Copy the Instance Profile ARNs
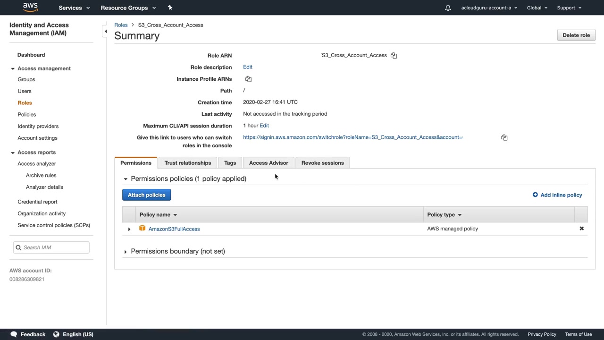 (248, 79)
